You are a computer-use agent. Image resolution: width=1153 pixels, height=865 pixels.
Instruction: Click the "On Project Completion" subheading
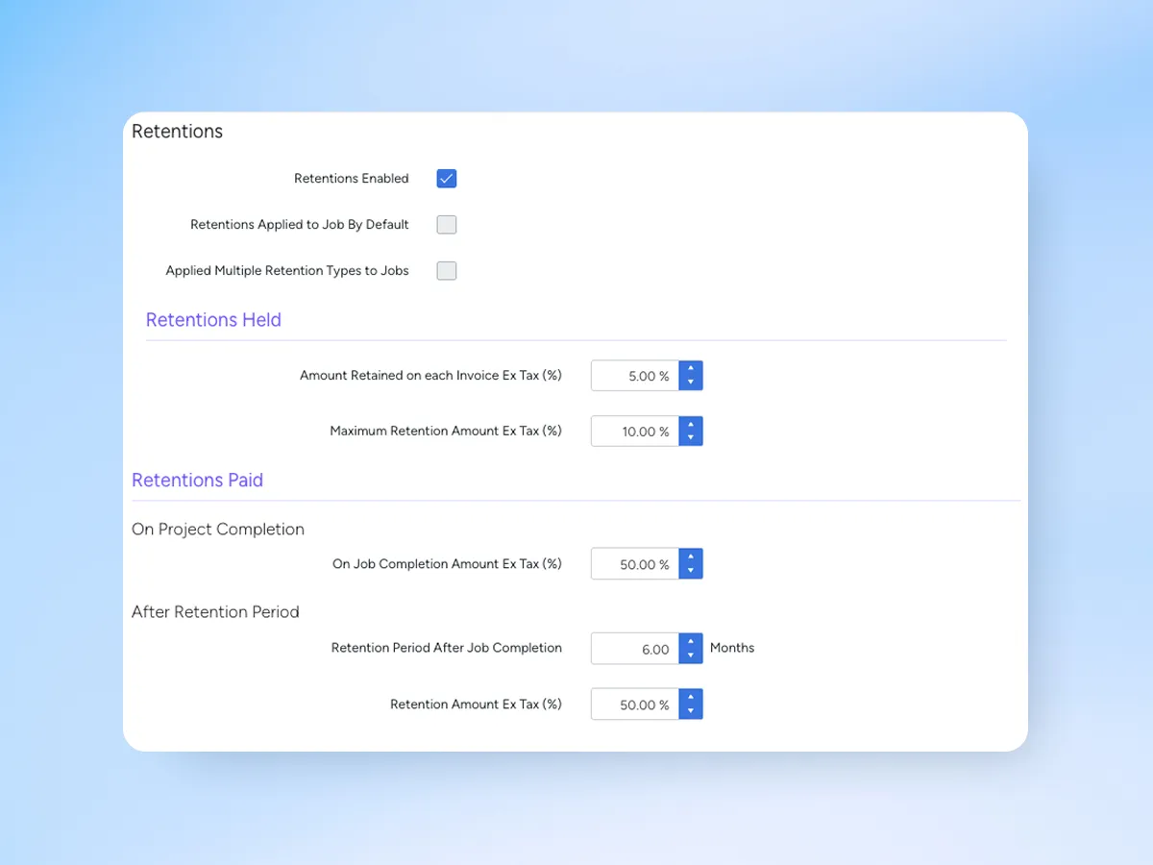[218, 530]
